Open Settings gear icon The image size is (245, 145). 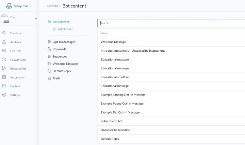pyautogui.click(x=4, y=95)
